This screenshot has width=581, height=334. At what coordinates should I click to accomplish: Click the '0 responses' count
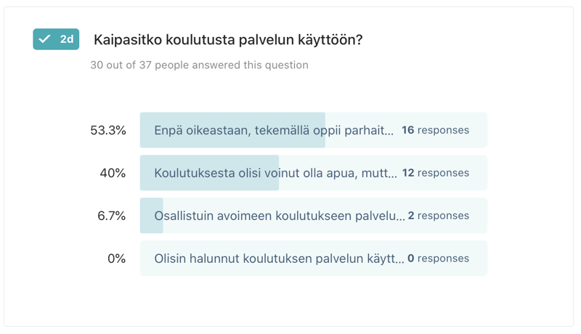coord(439,258)
